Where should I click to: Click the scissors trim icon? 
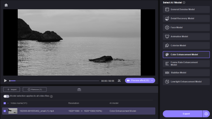click(119, 81)
